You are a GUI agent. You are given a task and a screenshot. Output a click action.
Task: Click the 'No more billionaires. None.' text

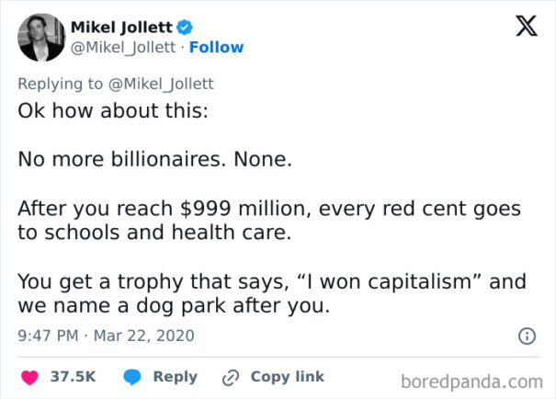point(155,159)
